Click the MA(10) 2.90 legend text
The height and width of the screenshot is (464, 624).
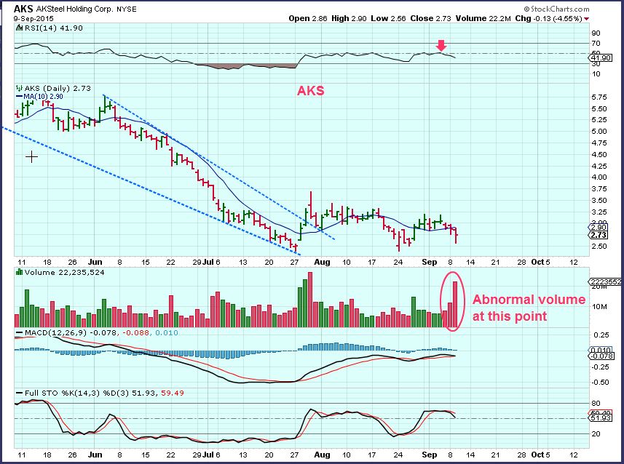click(x=43, y=97)
